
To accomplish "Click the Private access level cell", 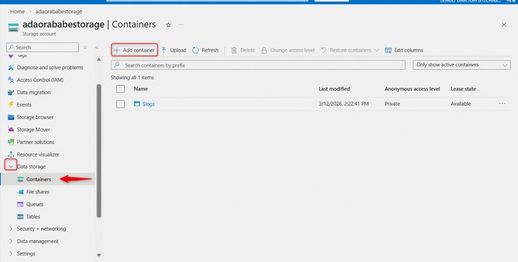I will point(392,104).
